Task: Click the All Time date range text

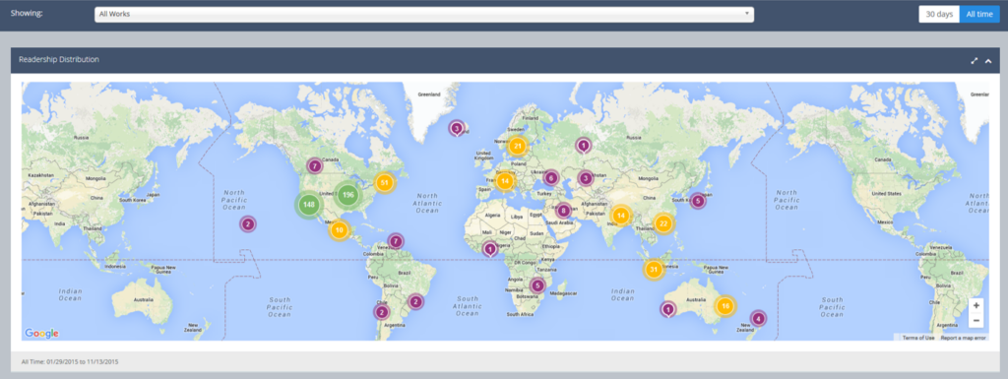Action: tap(70, 361)
